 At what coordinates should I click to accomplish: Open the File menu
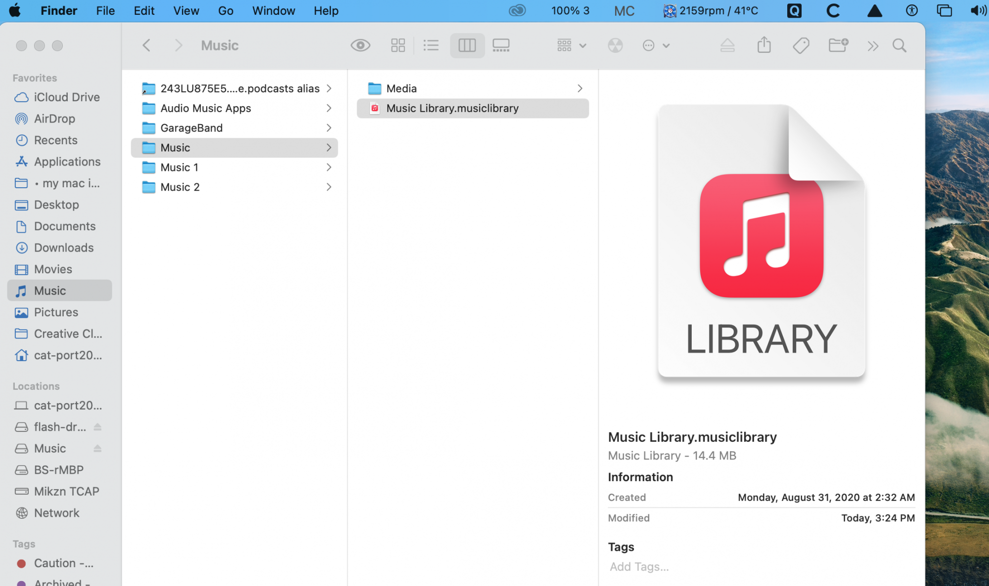(x=105, y=11)
